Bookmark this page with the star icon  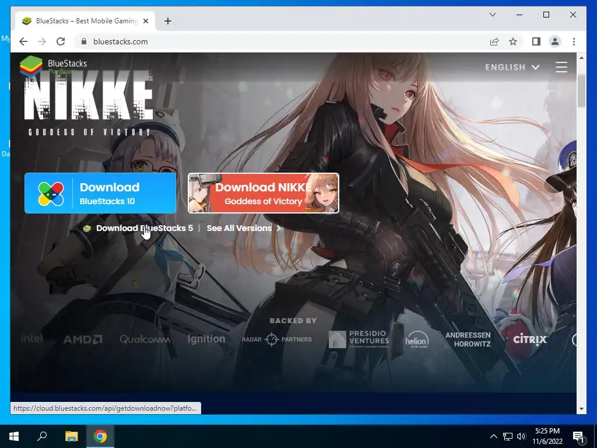(x=513, y=41)
